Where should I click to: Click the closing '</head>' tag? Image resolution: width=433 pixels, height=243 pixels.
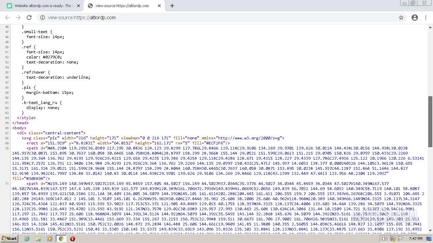tap(20, 123)
